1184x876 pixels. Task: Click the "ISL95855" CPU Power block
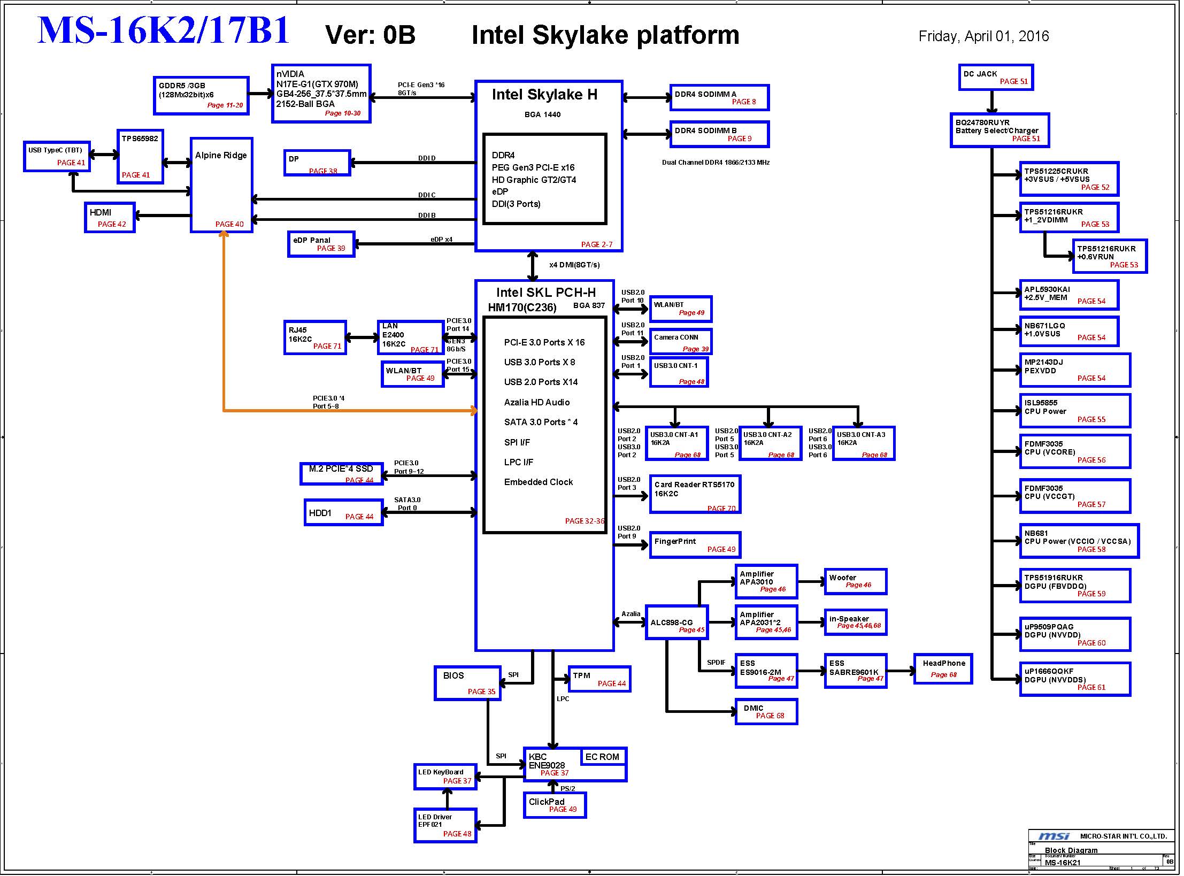[1075, 411]
